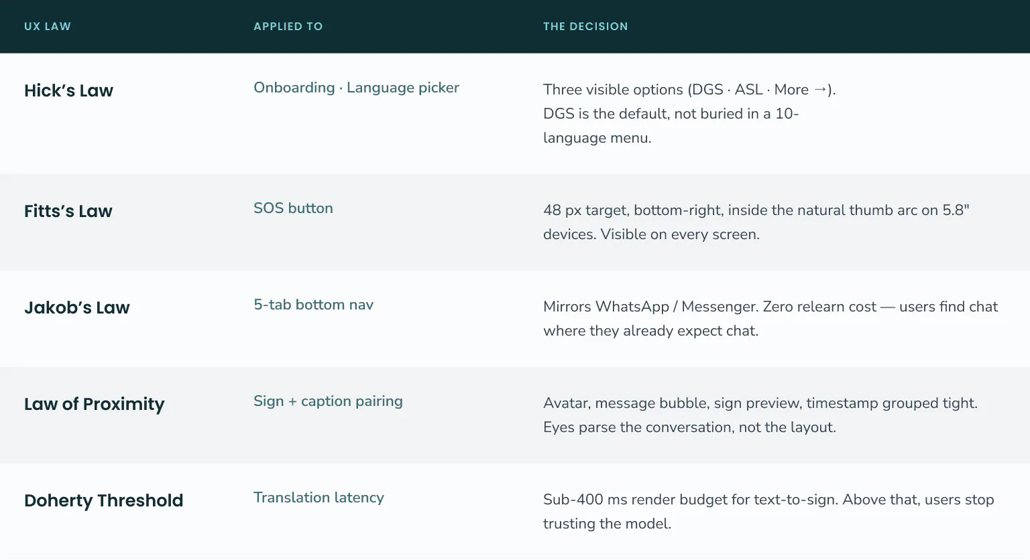Open Onboarding · Language picker link
Viewport: 1030px width, 560px height.
pos(356,88)
